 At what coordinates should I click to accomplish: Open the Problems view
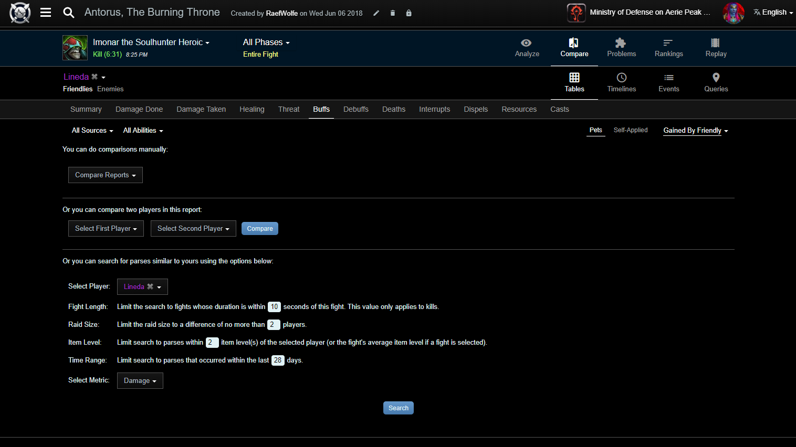coord(622,48)
